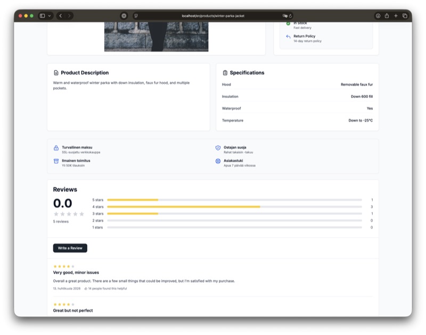Click star rating of Great but not perfect
The height and width of the screenshot is (335, 426).
(64, 304)
